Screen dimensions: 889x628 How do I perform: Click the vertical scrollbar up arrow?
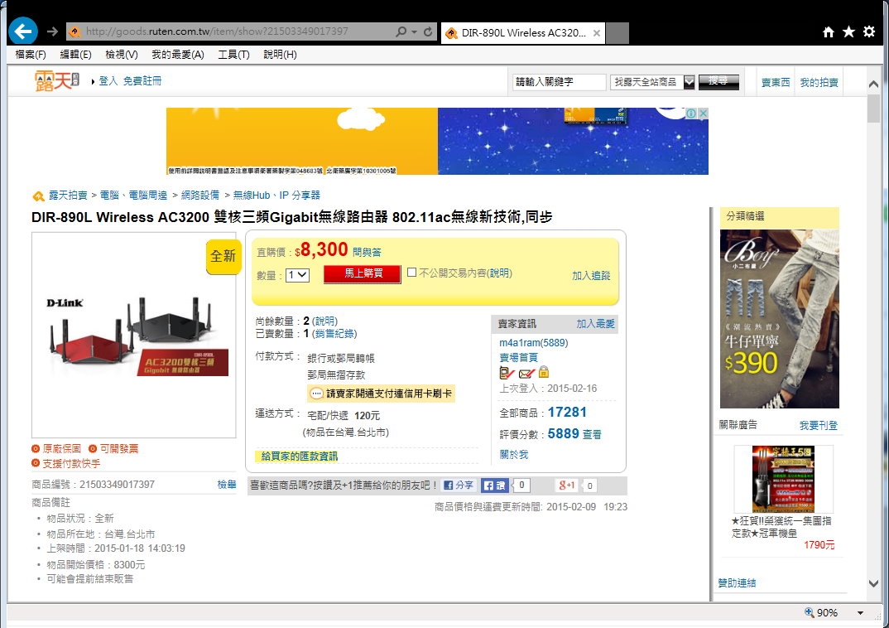873,84
